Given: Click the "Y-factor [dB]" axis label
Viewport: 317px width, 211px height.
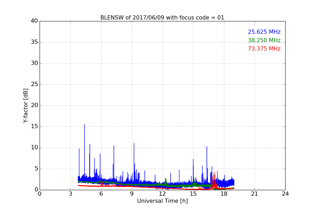Looking at the screenshot, I should pos(26,105).
